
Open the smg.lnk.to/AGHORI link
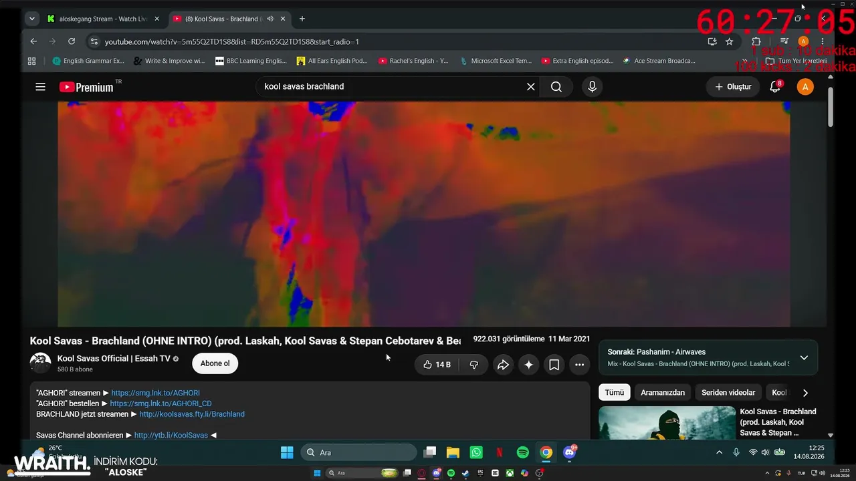155,393
